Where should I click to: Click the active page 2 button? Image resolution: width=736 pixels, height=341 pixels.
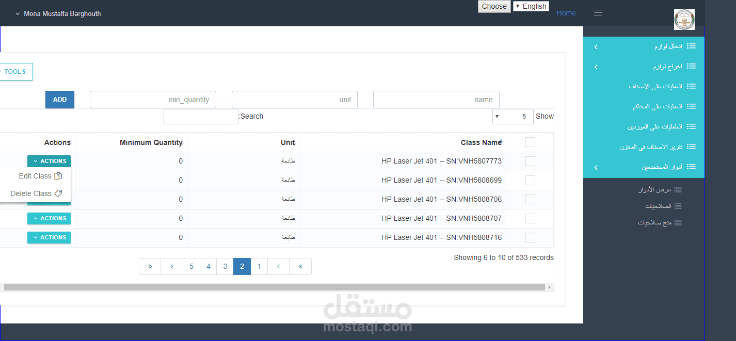(242, 266)
